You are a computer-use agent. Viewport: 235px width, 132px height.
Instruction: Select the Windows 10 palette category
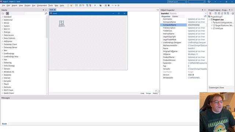(x=9, y=72)
